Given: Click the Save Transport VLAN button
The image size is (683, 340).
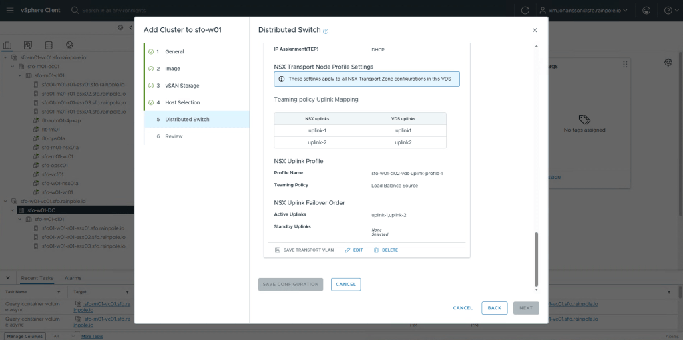Looking at the screenshot, I should point(304,250).
